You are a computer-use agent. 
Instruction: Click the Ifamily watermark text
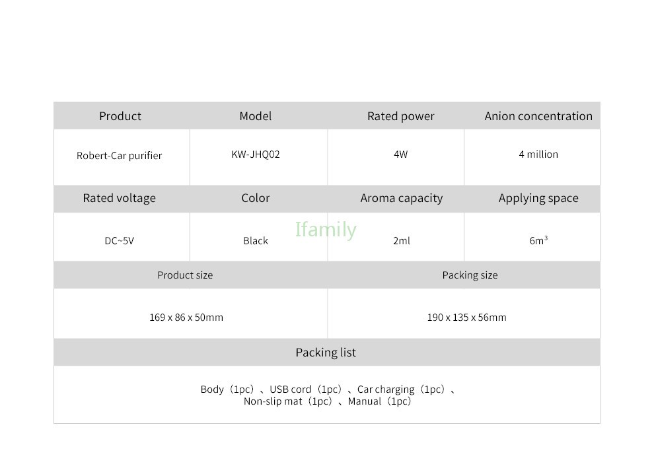(x=326, y=230)
